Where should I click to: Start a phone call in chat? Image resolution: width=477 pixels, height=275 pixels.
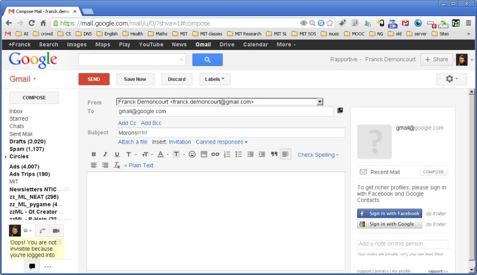click(42, 231)
